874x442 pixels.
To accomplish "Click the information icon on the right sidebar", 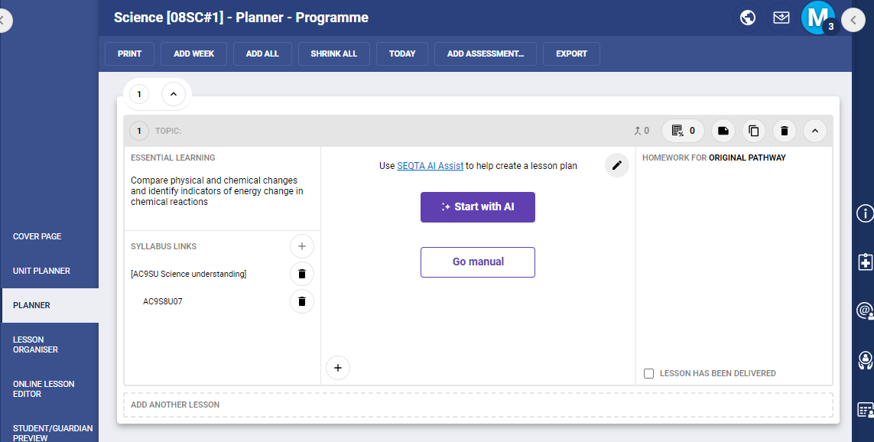I will tap(865, 215).
